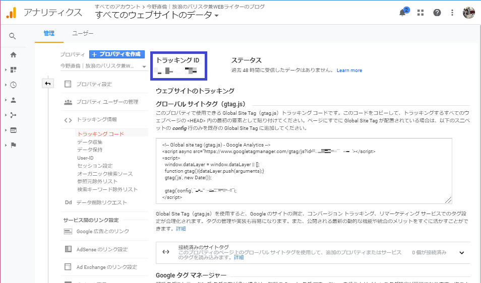Go to Home via house icon

pos(13,55)
